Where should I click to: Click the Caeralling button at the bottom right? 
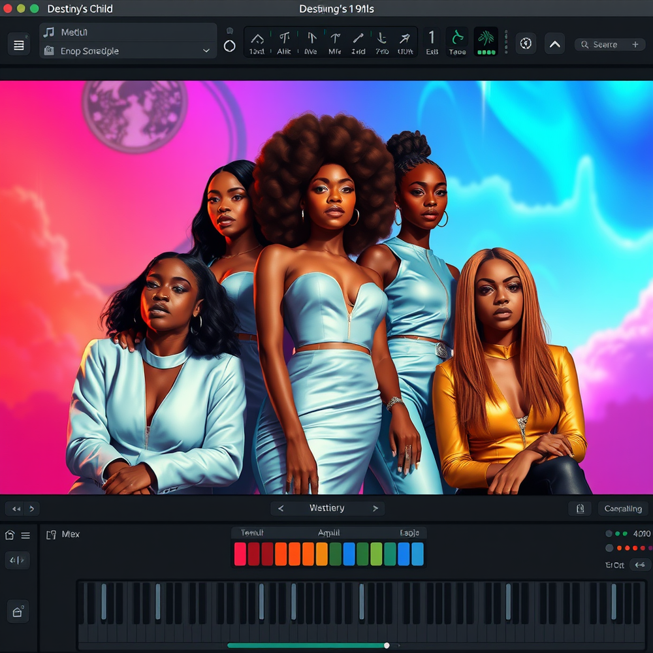(622, 508)
